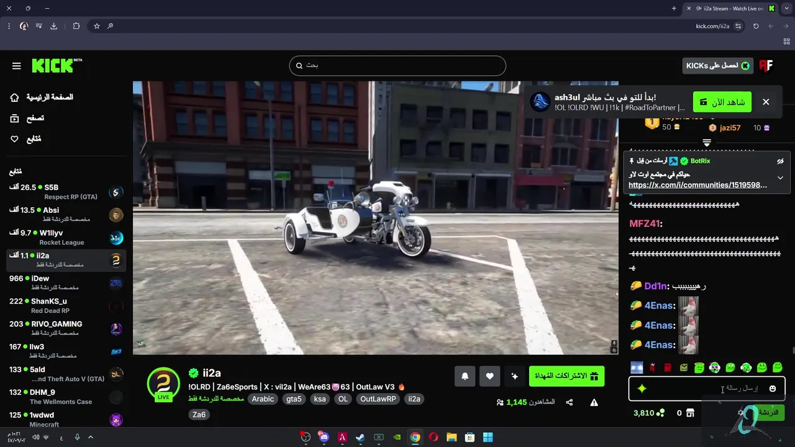Click the stream video player
The width and height of the screenshot is (795, 447).
[376, 218]
